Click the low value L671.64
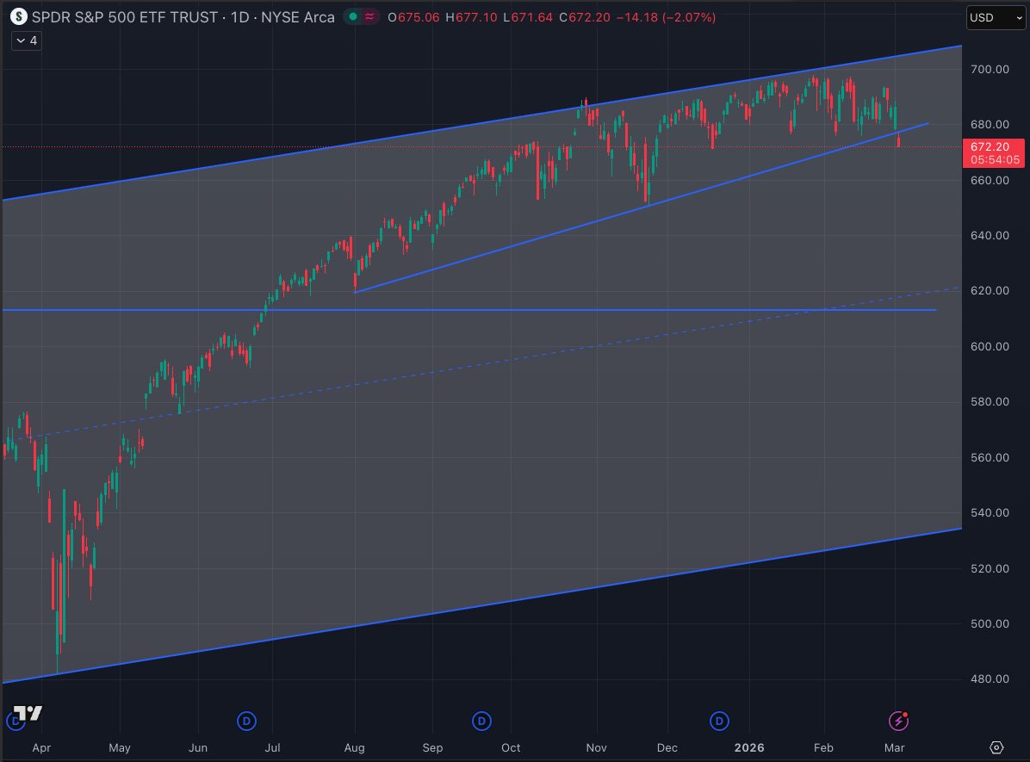The width and height of the screenshot is (1030, 762). 527,18
